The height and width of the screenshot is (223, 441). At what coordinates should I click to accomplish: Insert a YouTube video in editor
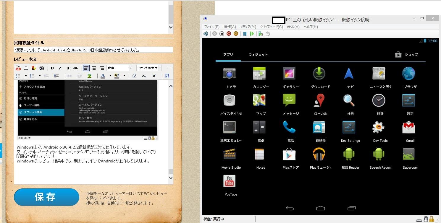pos(18,68)
